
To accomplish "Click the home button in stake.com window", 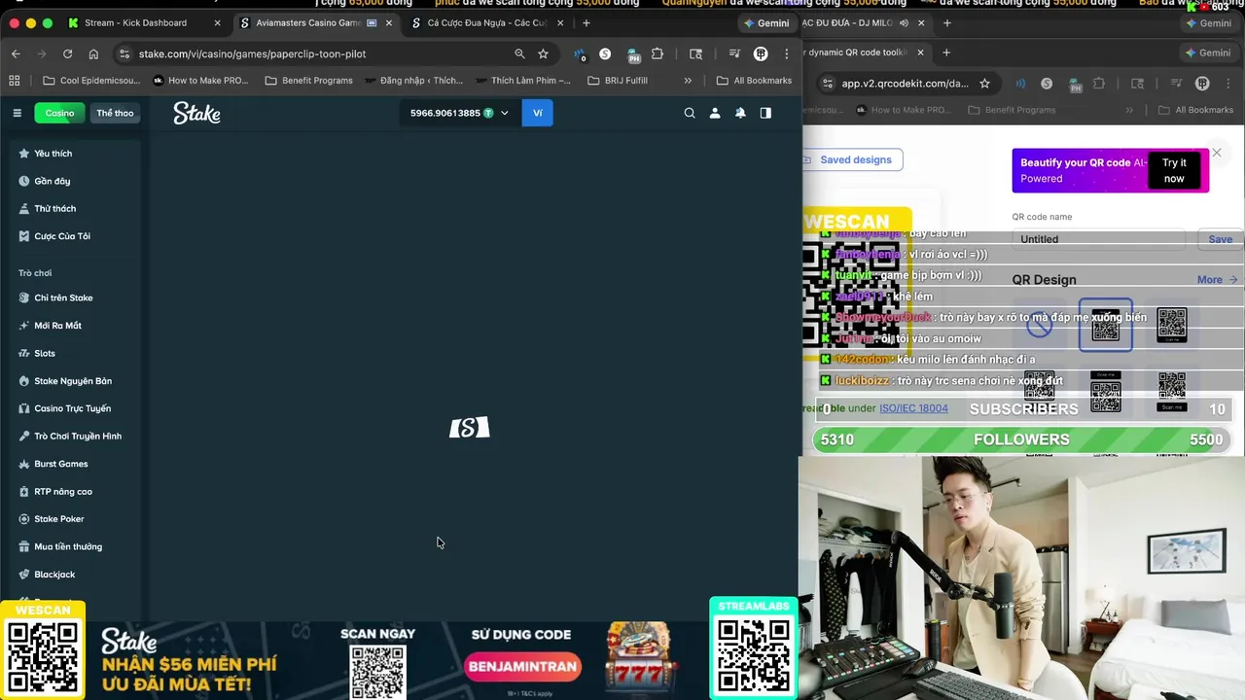I will coord(93,53).
